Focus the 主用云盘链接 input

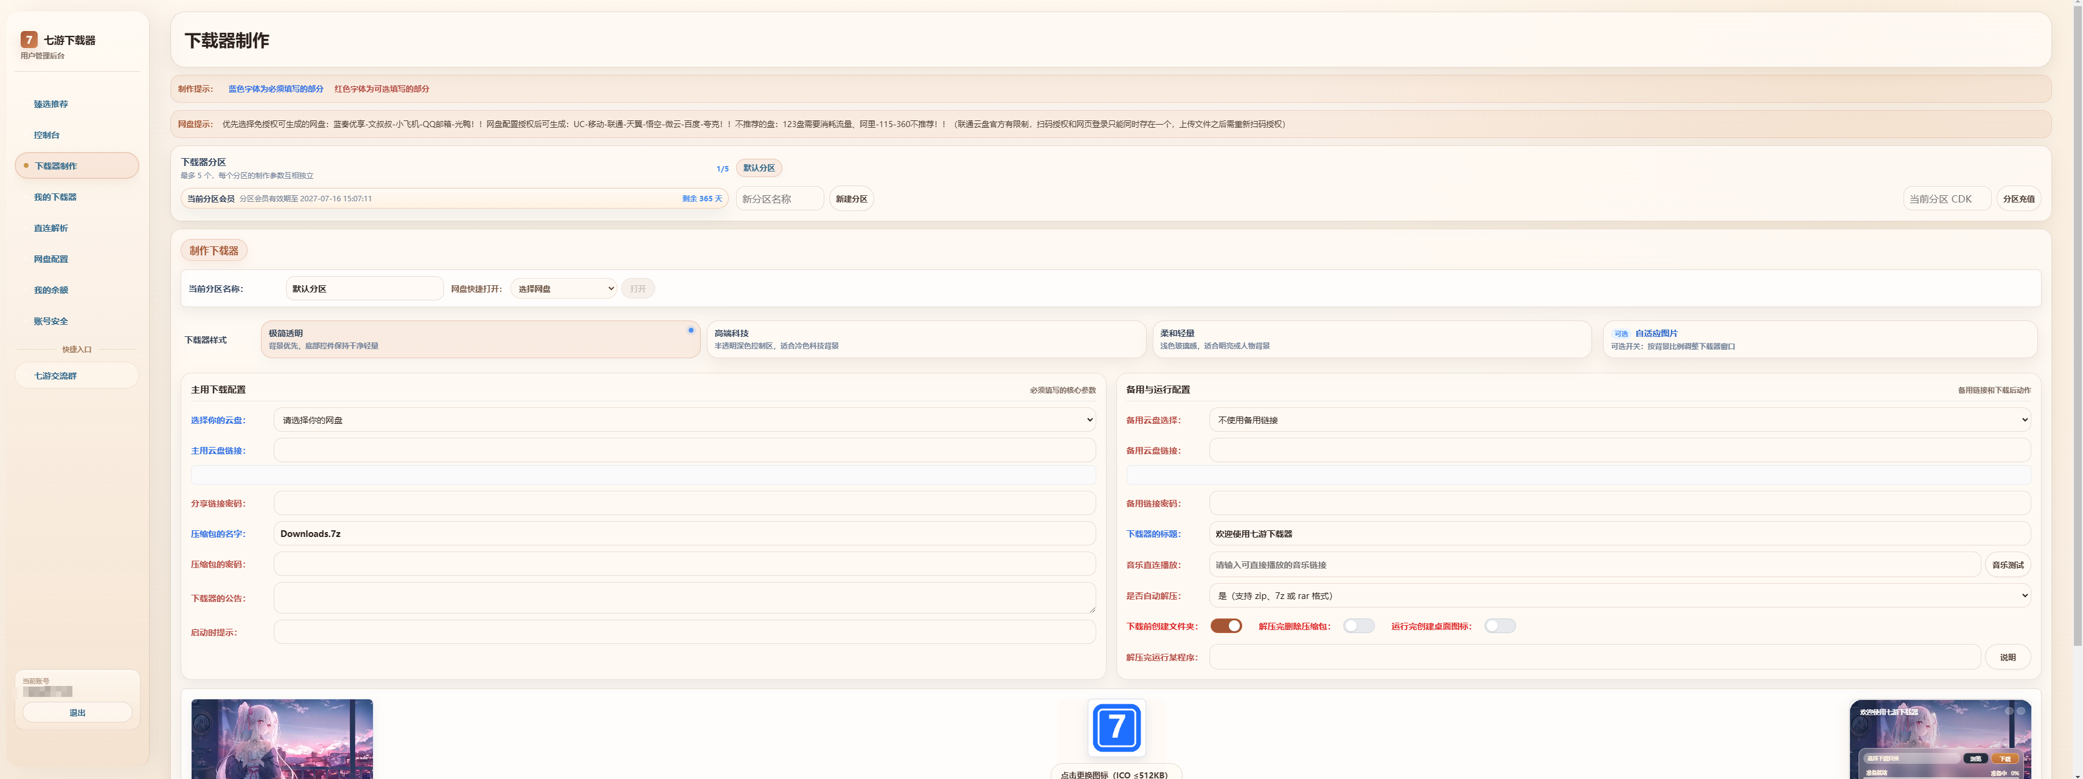coord(685,450)
